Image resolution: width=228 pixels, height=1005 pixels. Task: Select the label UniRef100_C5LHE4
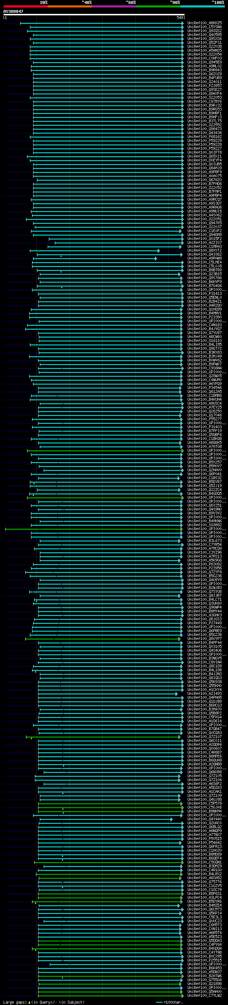click(x=204, y=262)
